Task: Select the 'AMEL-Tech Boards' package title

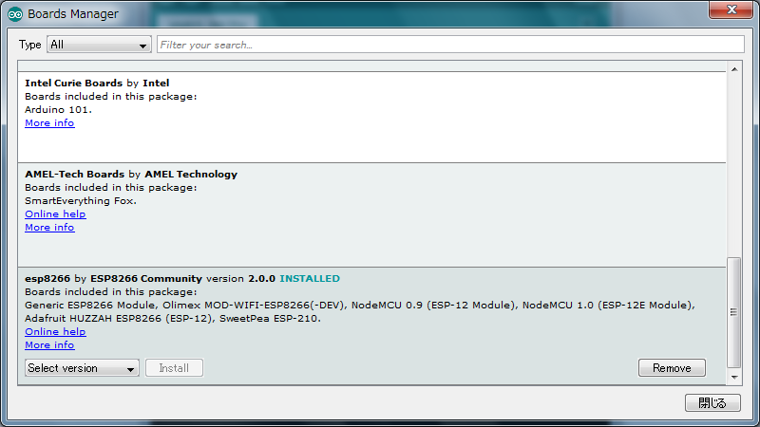Action: [x=75, y=174]
